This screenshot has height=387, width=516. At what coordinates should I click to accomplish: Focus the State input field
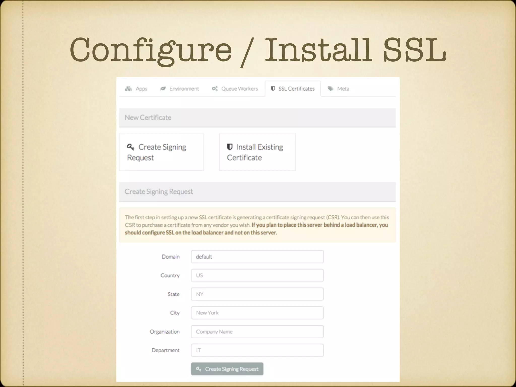point(257,294)
